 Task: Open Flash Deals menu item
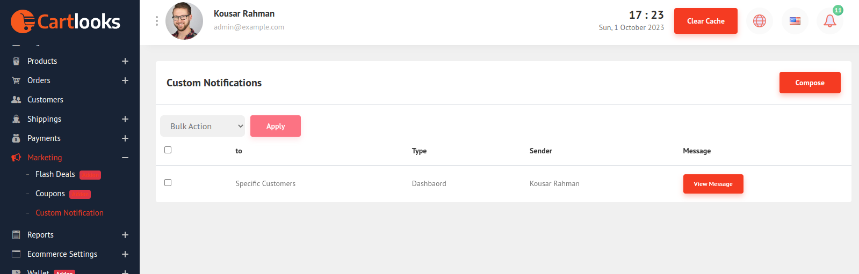[55, 174]
